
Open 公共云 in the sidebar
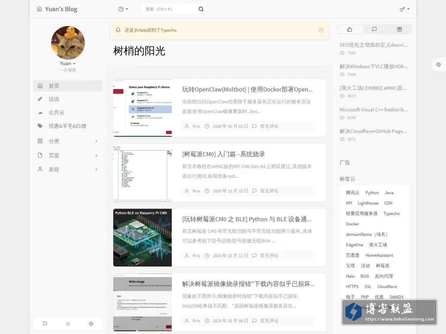point(56,112)
